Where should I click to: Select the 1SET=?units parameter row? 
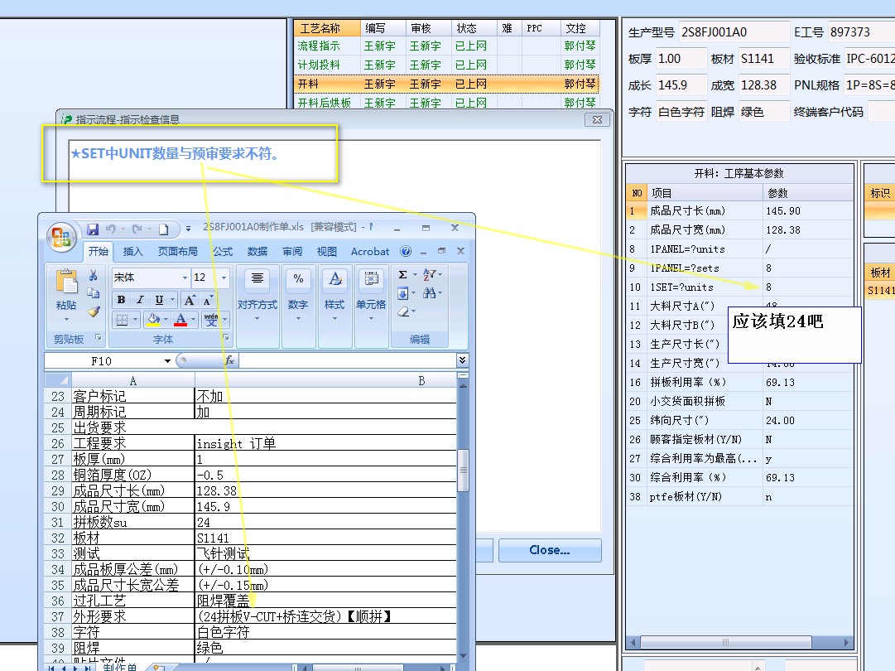point(739,287)
